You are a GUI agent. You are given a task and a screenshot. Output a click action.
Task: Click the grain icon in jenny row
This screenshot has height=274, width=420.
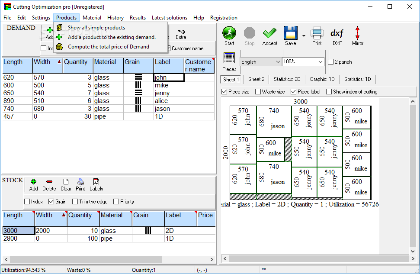tap(138, 93)
